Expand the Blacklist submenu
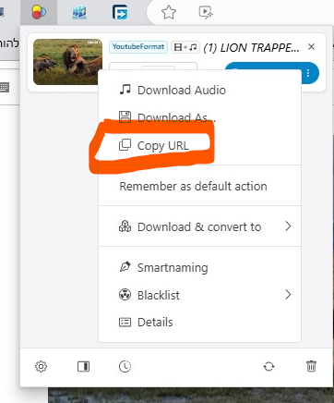Image resolution: width=334 pixels, height=403 pixels. [x=199, y=295]
